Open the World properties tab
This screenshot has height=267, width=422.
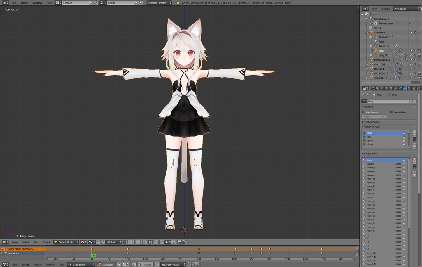[x=387, y=88]
